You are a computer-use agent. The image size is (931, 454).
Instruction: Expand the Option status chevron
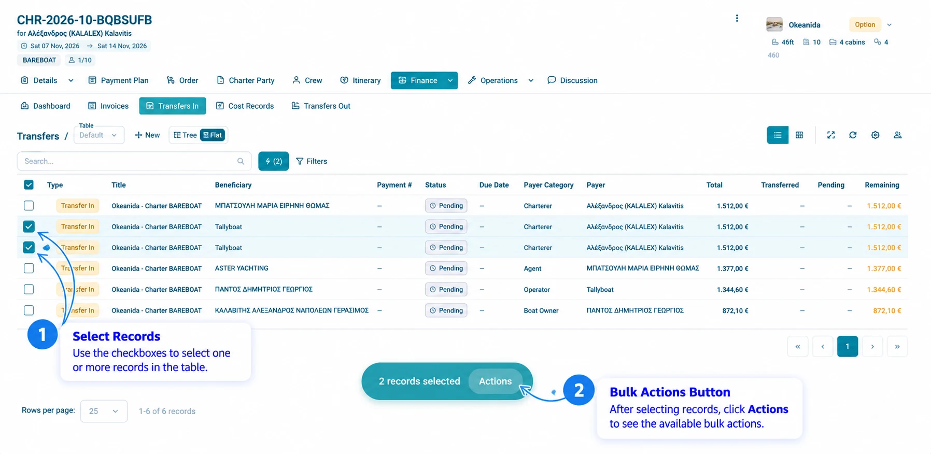890,25
